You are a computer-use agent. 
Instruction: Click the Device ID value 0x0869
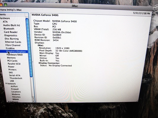(x=57, y=35)
